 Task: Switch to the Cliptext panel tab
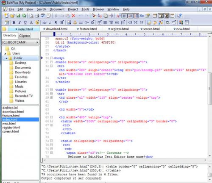point(25,36)
